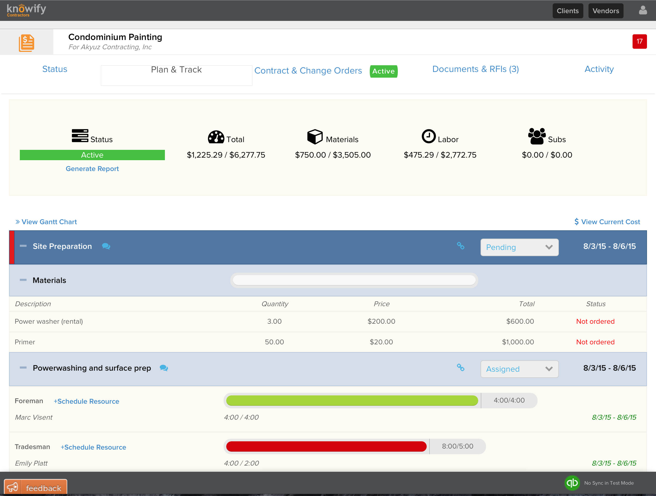Click the Knowify Contractors logo
Screen dimensions: 656x496
tap(26, 10)
